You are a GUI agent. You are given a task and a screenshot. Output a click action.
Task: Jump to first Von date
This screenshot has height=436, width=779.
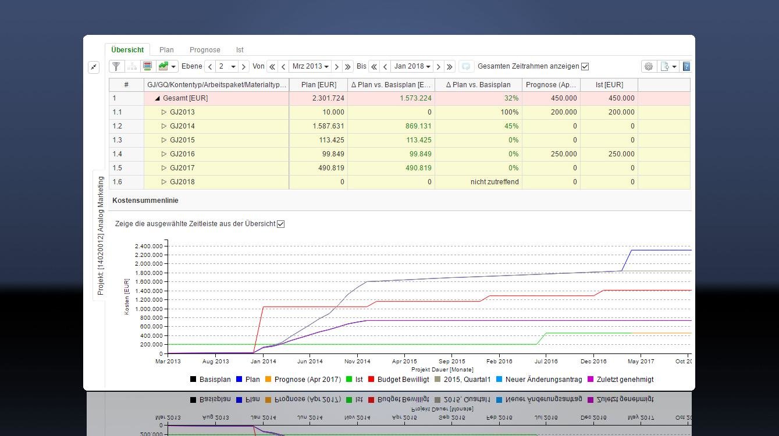click(x=272, y=67)
